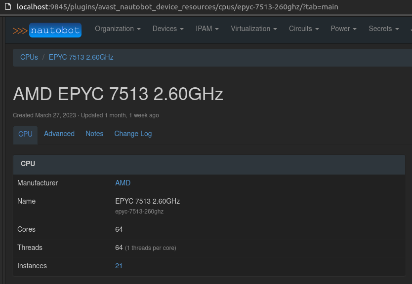Open the Secrets dropdown menu

[x=384, y=29]
